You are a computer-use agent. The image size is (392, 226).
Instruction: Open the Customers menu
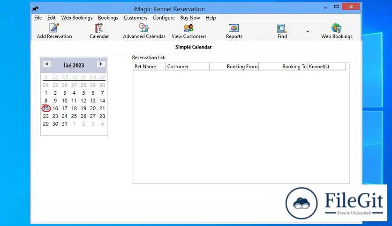pos(136,18)
